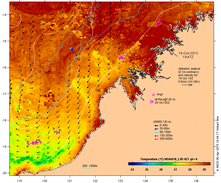
Task: Click the blue current-meter arrows near 121E 15.3S
Action: (72, 49)
